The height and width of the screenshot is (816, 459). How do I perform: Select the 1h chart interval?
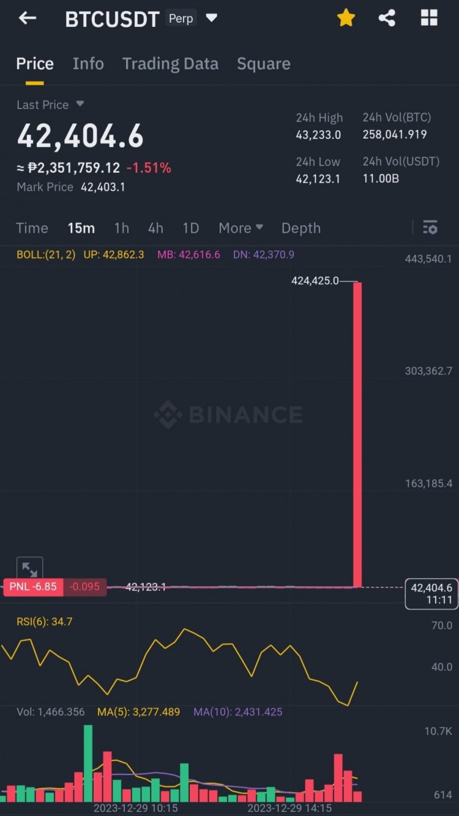coord(121,228)
